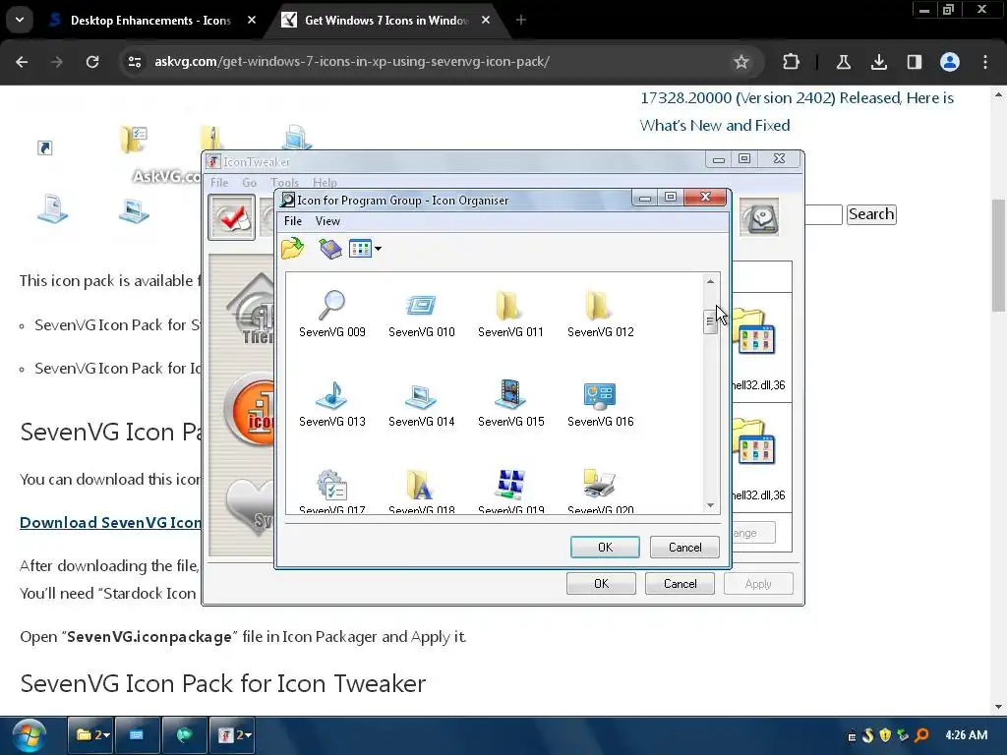The width and height of the screenshot is (1007, 755).
Task: Confirm with OK in Icon Organiser dialog
Action: pos(605,547)
